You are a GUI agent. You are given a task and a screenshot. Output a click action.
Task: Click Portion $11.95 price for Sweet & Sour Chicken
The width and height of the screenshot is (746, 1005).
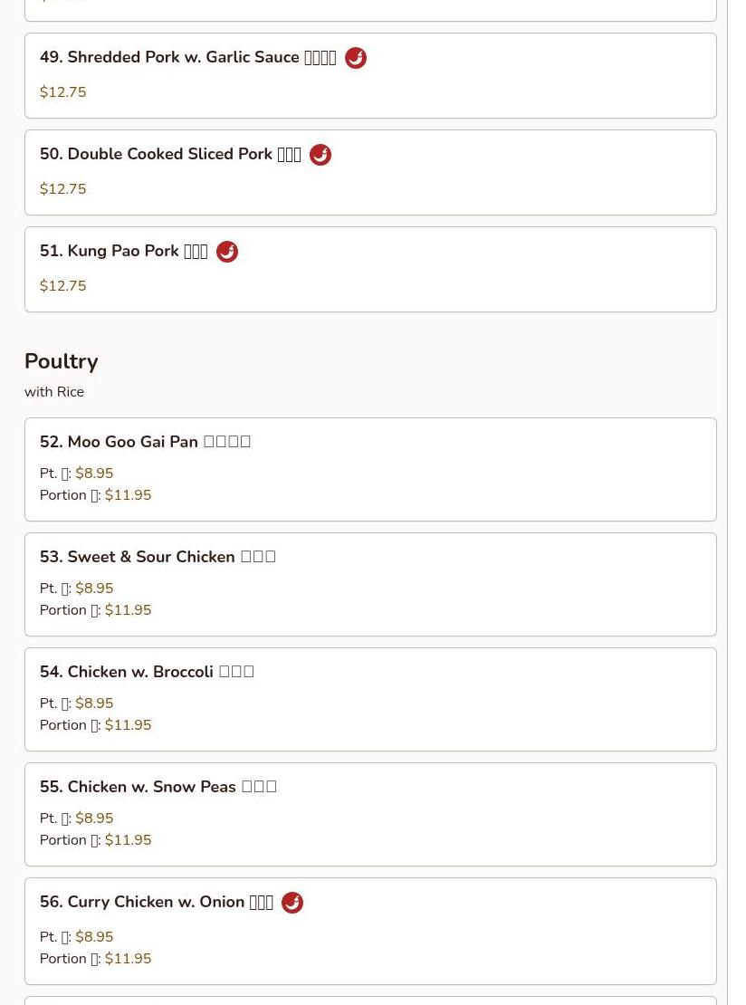click(x=129, y=610)
